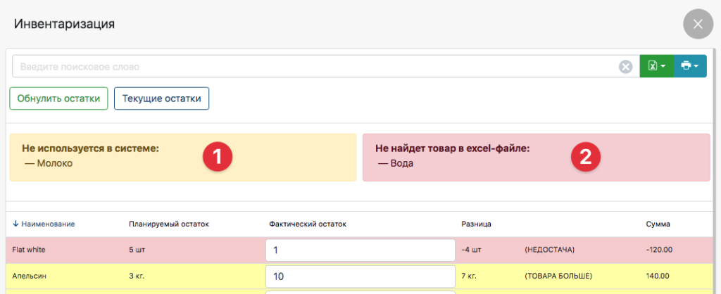Click the '(ТОВАРА БОЛЬШЕ)' label in Апельсин row

[558, 276]
